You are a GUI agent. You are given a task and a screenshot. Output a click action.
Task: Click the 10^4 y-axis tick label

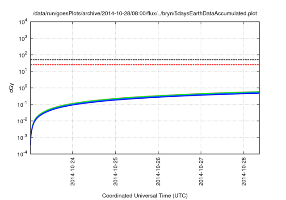(23, 22)
